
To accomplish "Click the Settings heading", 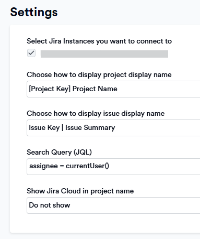I will point(34,12).
